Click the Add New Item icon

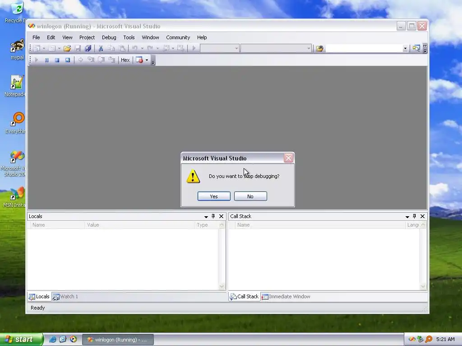(x=52, y=48)
